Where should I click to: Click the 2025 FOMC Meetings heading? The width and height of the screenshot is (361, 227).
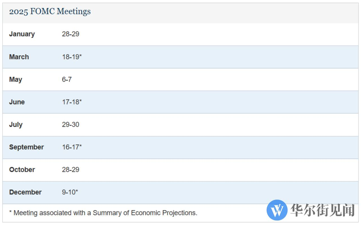tap(50, 12)
